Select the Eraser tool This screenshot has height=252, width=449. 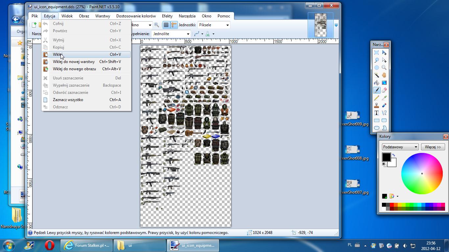(384, 90)
